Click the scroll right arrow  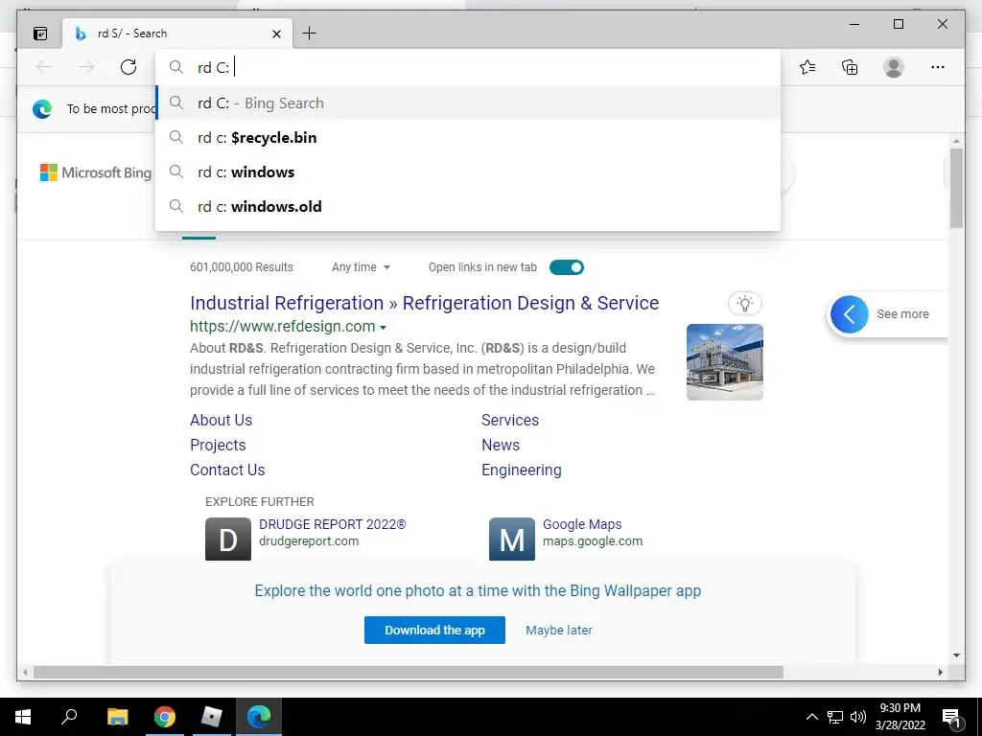941,672
